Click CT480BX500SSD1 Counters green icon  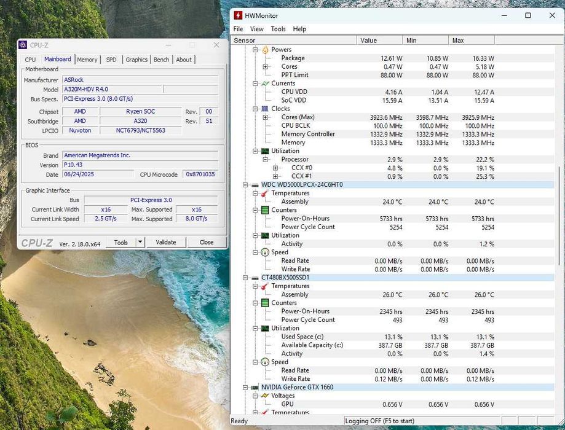(265, 303)
